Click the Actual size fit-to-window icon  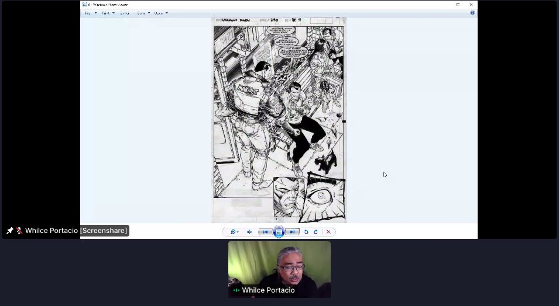[249, 232]
